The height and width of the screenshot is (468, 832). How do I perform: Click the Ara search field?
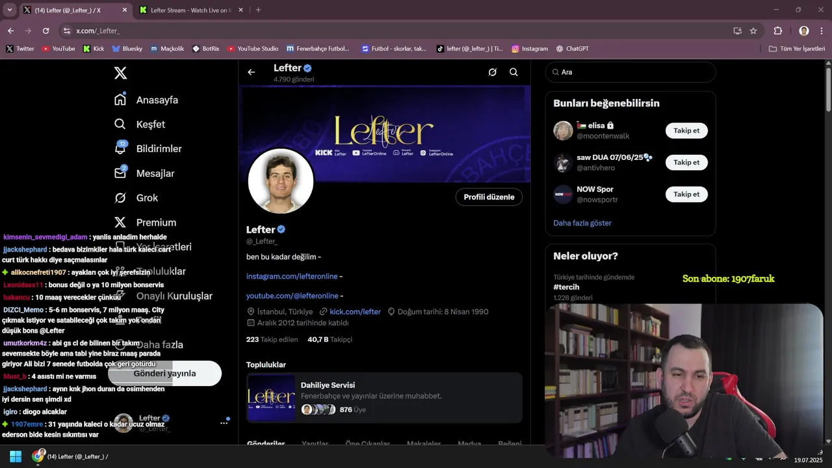[630, 72]
